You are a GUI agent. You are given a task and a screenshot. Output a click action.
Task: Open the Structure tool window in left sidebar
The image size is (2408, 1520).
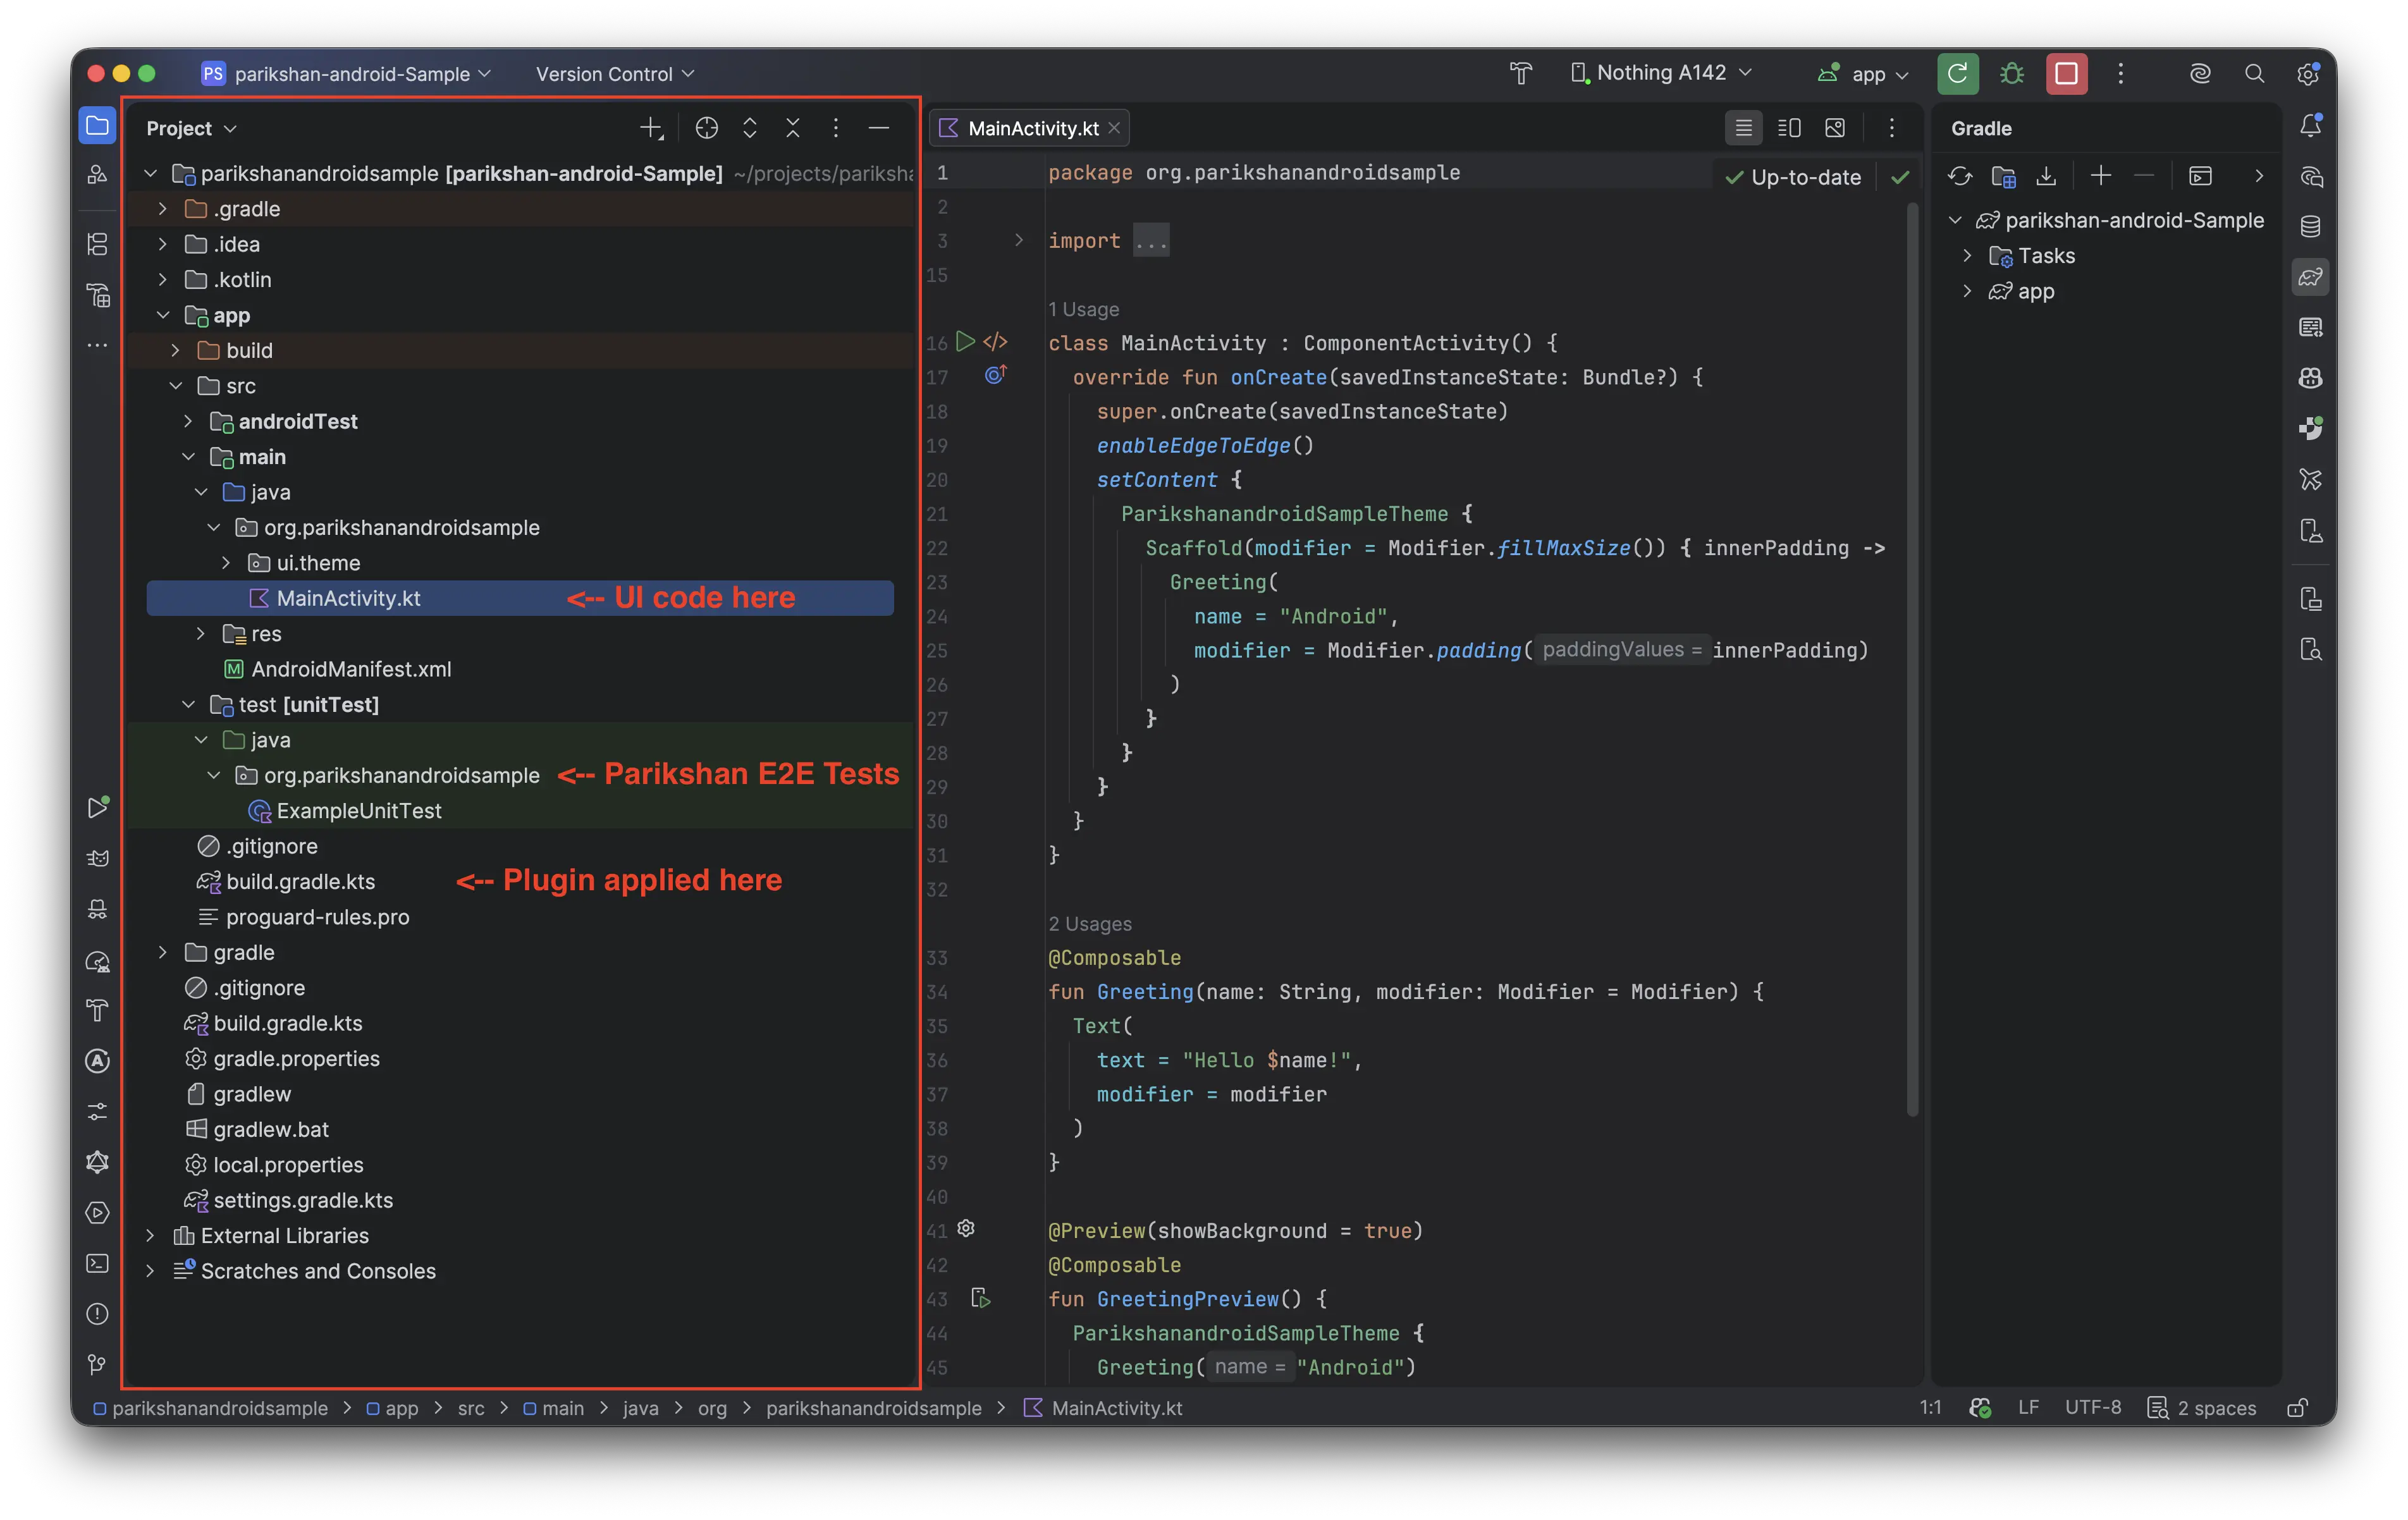[97, 243]
